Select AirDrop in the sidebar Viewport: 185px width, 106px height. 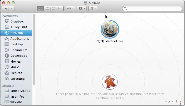click(x=16, y=33)
